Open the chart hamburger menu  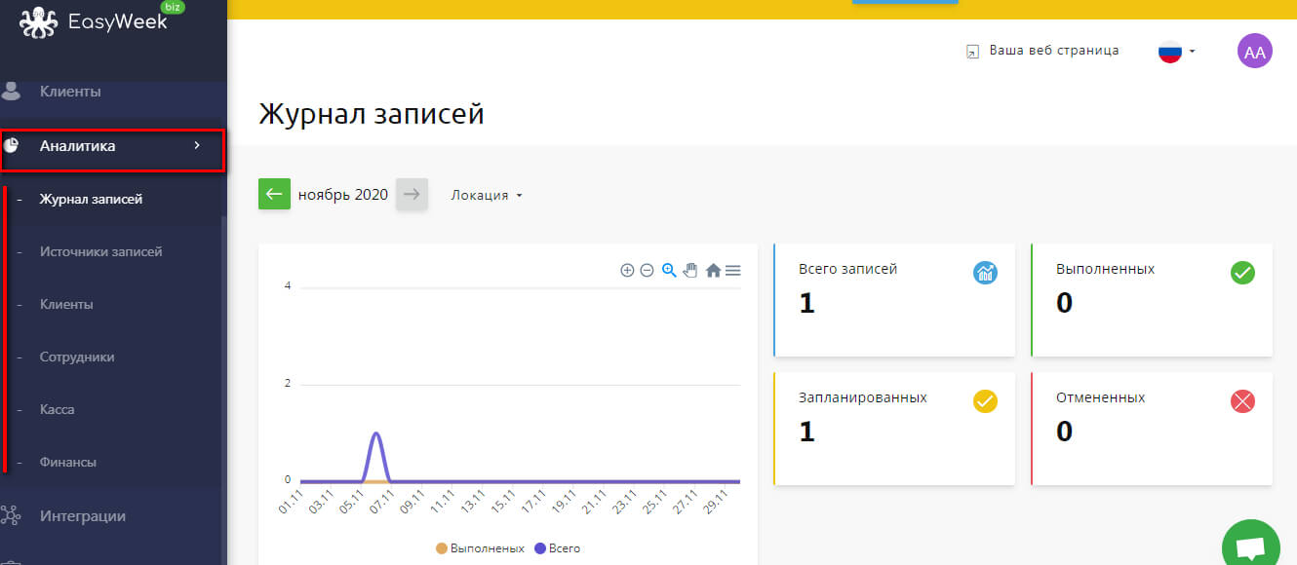pyautogui.click(x=732, y=271)
